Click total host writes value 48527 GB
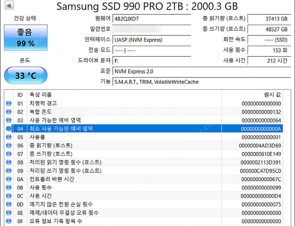 (x=269, y=29)
